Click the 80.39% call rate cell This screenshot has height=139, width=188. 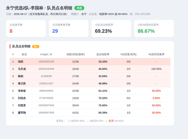pyautogui.click(x=103, y=113)
